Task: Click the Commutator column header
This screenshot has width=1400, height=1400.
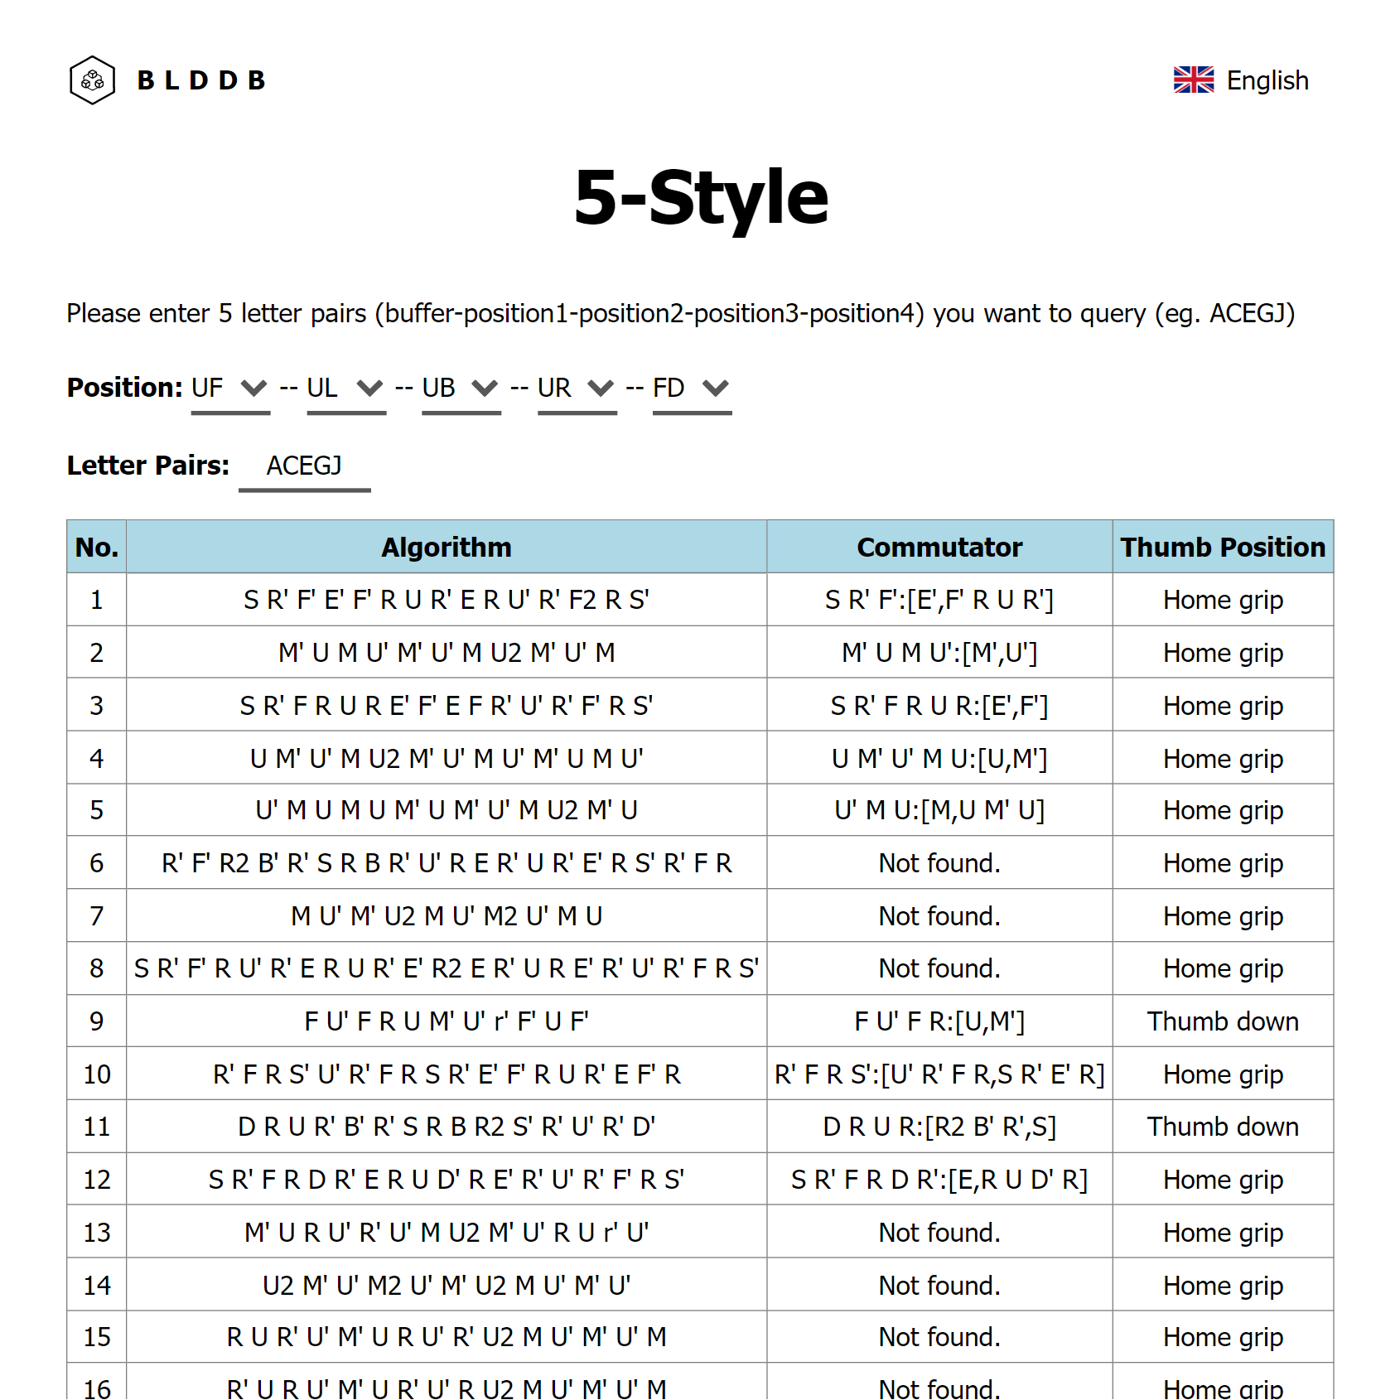Action: click(x=939, y=548)
